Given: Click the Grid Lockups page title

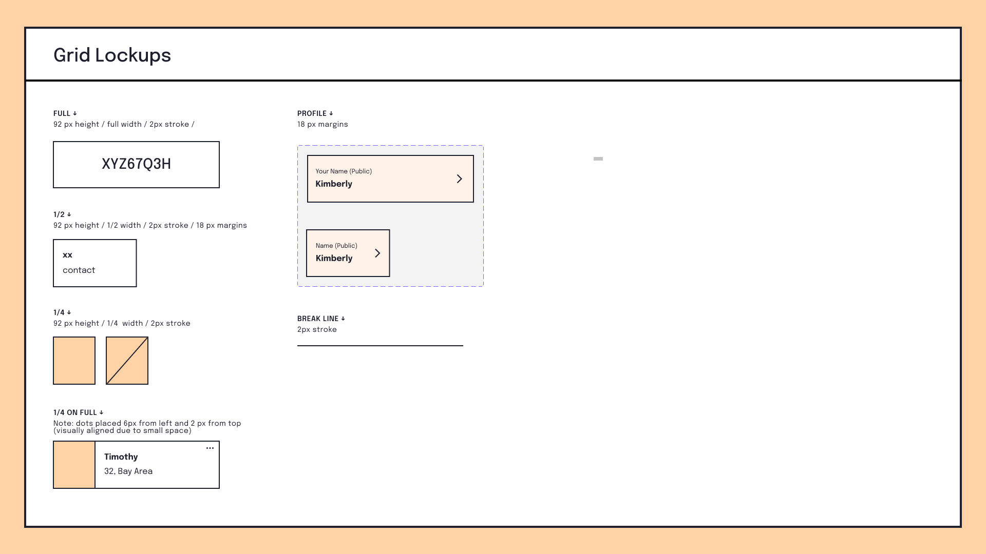Looking at the screenshot, I should [x=112, y=55].
